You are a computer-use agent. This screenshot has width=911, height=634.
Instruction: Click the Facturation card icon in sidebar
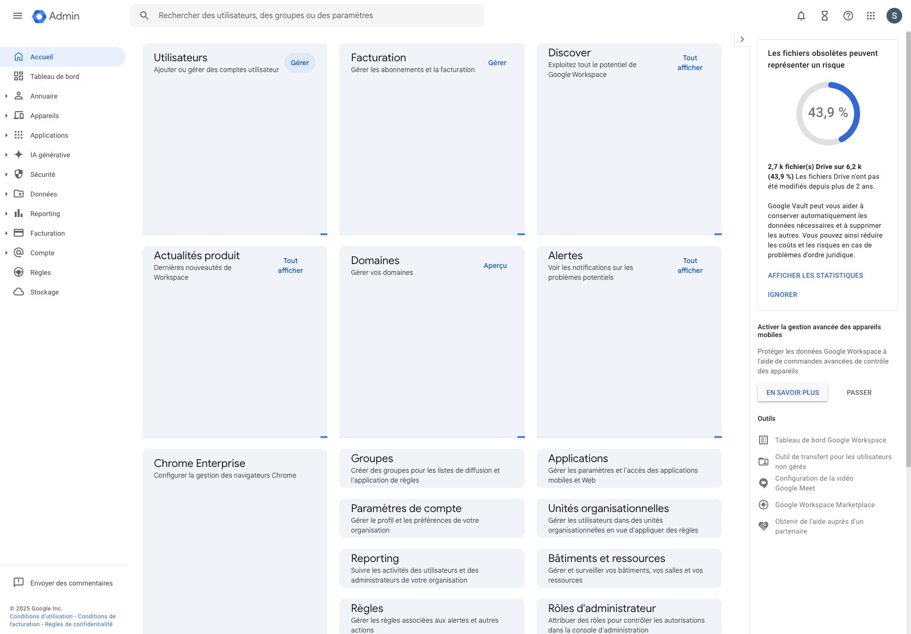pos(19,233)
